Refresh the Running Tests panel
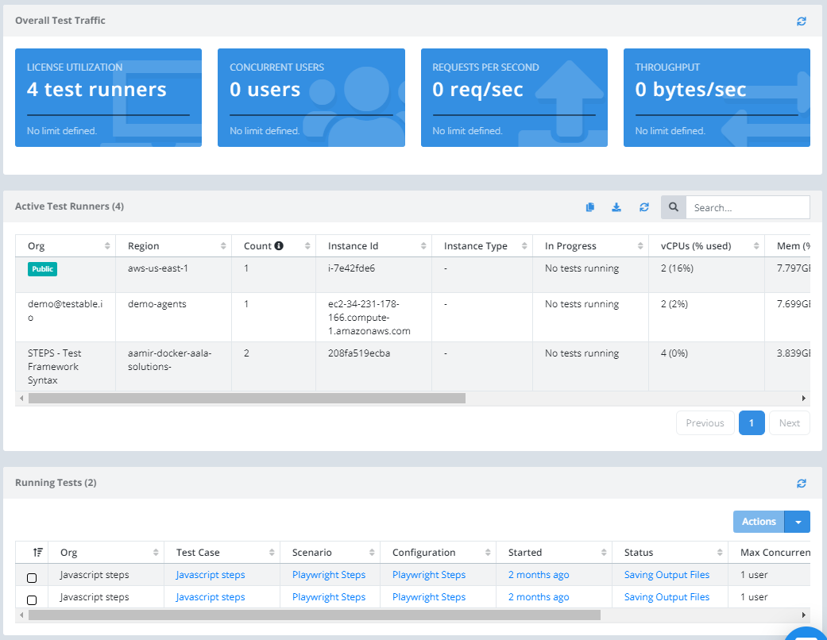 [x=801, y=484]
